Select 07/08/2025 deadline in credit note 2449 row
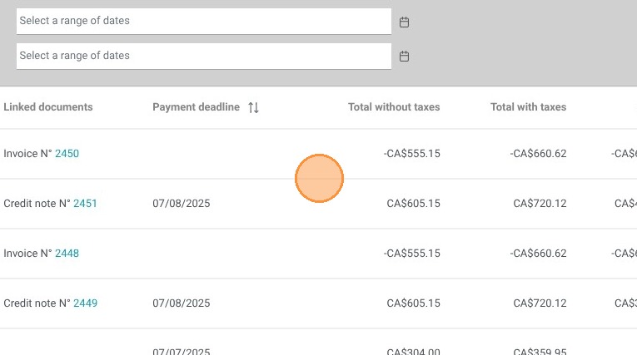The height and width of the screenshot is (355, 637). click(182, 303)
